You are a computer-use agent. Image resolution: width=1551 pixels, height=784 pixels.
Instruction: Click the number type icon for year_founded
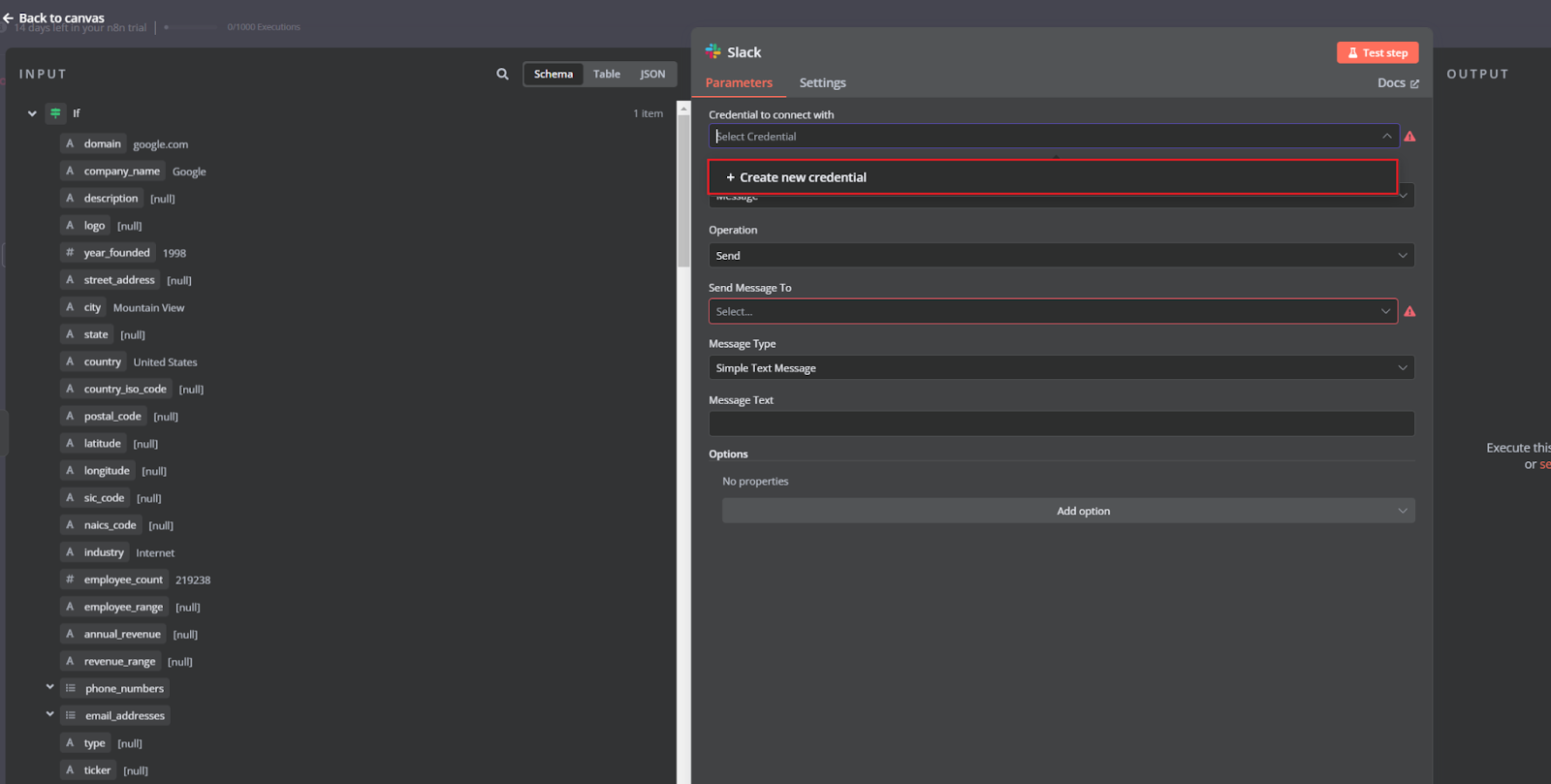(x=70, y=252)
